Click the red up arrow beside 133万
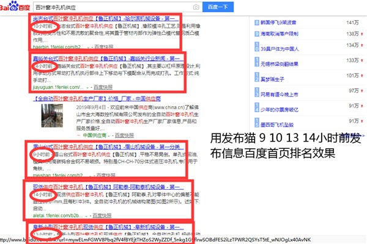The image size is (367, 244). [x=362, y=60]
